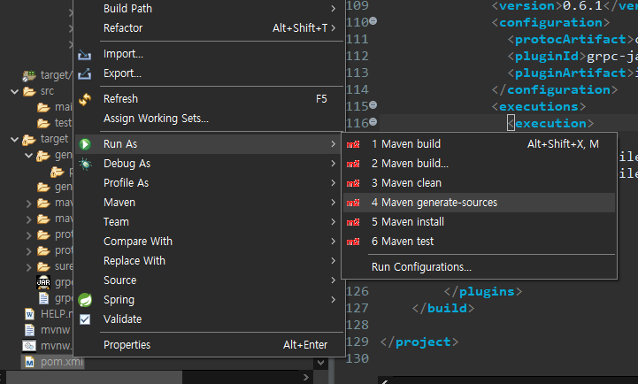Select Assign Working Sets entry
Image resolution: width=638 pixels, height=384 pixels.
156,119
